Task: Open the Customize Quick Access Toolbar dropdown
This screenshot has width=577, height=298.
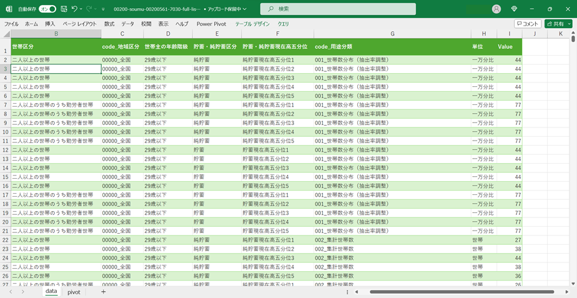Action: click(103, 9)
